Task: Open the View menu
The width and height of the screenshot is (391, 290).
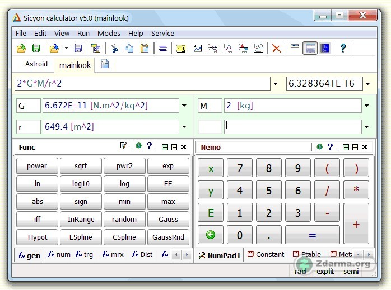Action: click(x=62, y=33)
